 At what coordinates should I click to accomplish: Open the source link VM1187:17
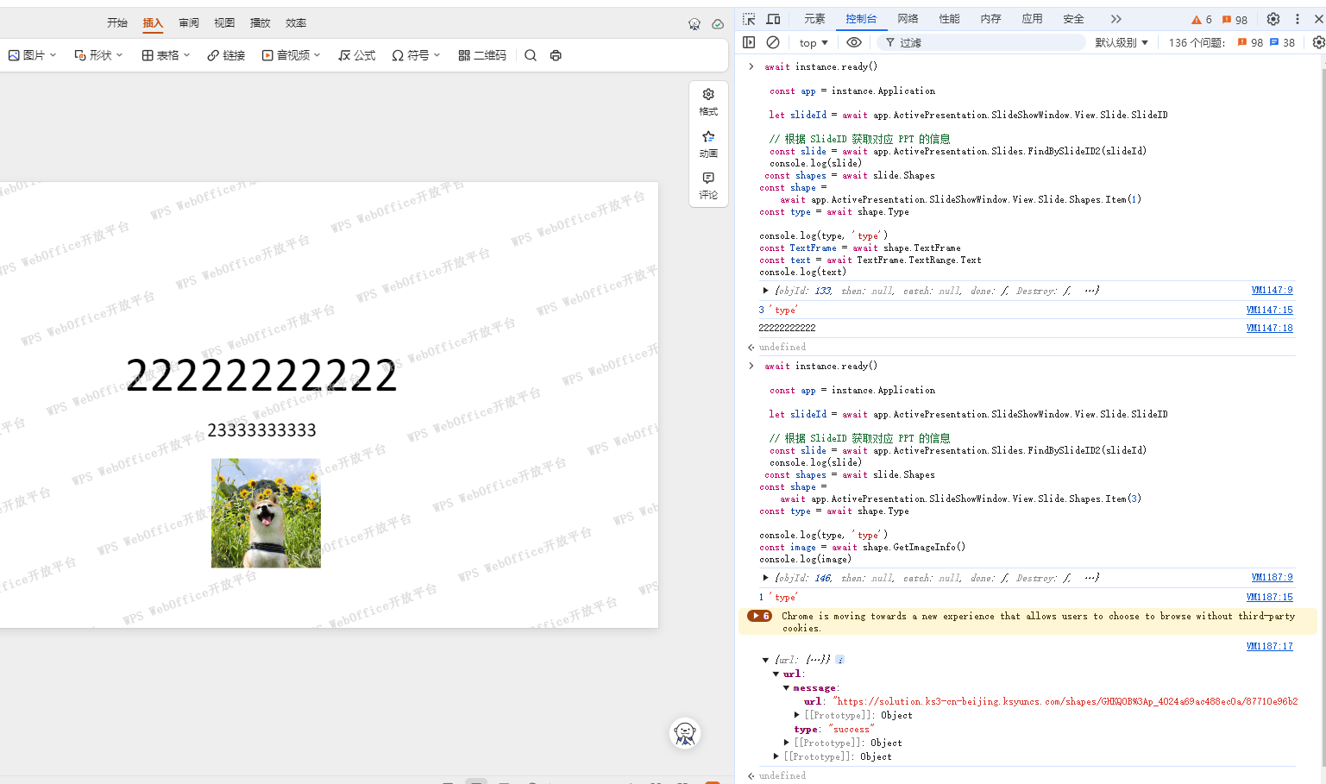click(x=1269, y=646)
